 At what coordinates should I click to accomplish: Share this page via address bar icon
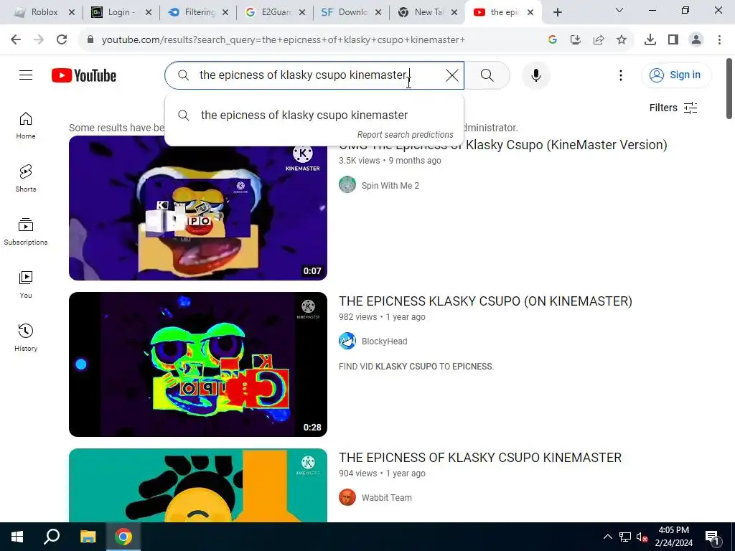(599, 40)
